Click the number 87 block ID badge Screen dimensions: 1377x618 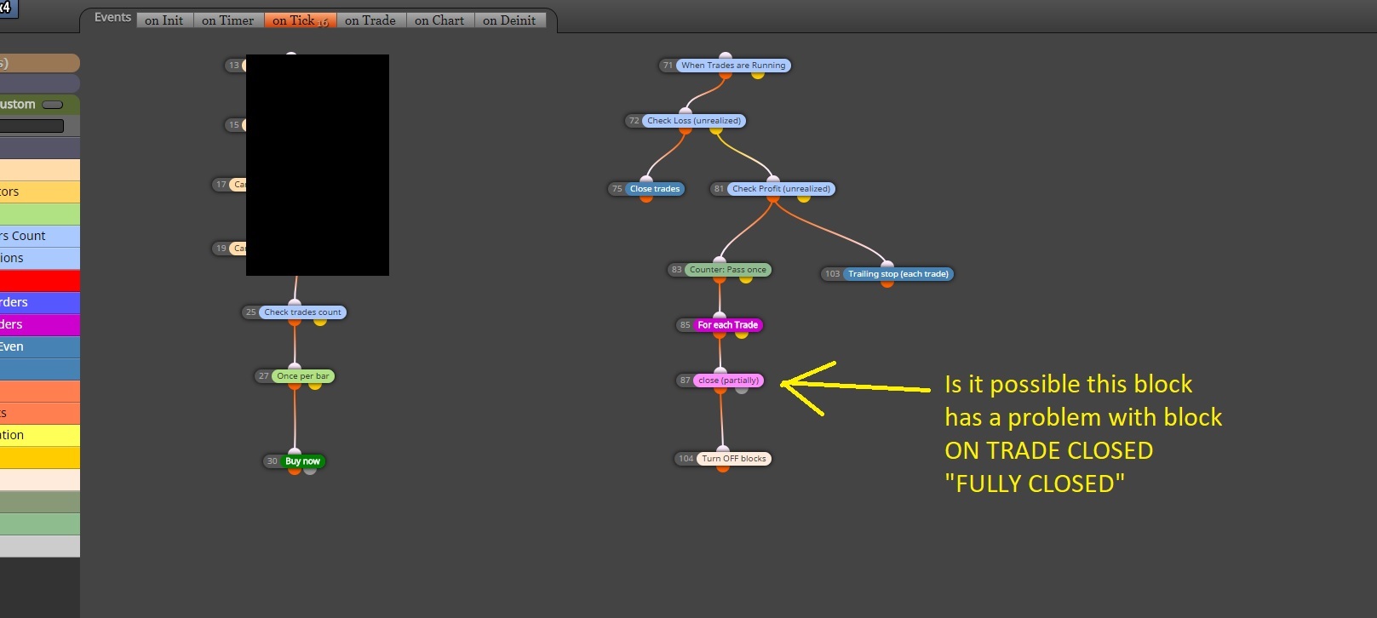pyautogui.click(x=685, y=381)
